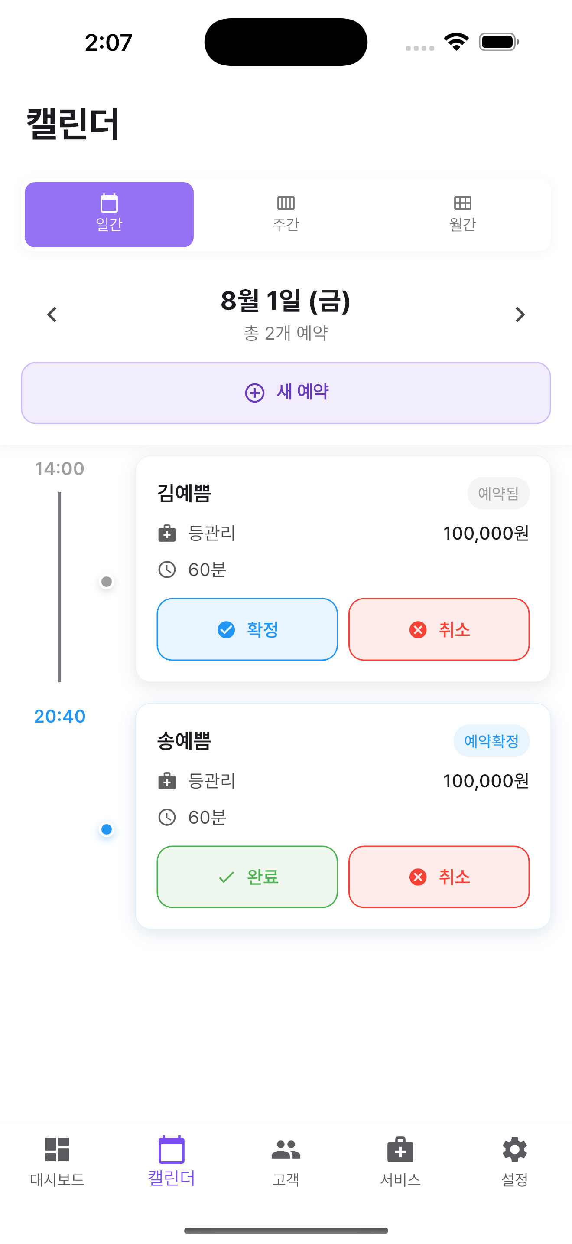
Task: Go to previous day with left chevron
Action: coord(52,314)
